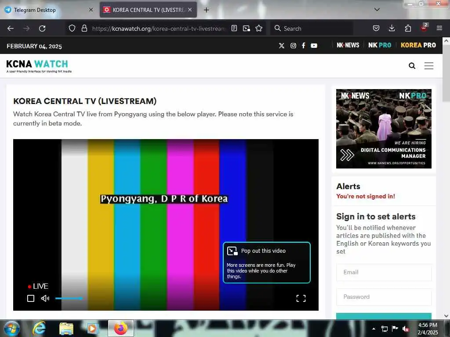The height and width of the screenshot is (337, 450).
Task: Click page scrollbar up arrow
Action: pyautogui.click(x=446, y=41)
